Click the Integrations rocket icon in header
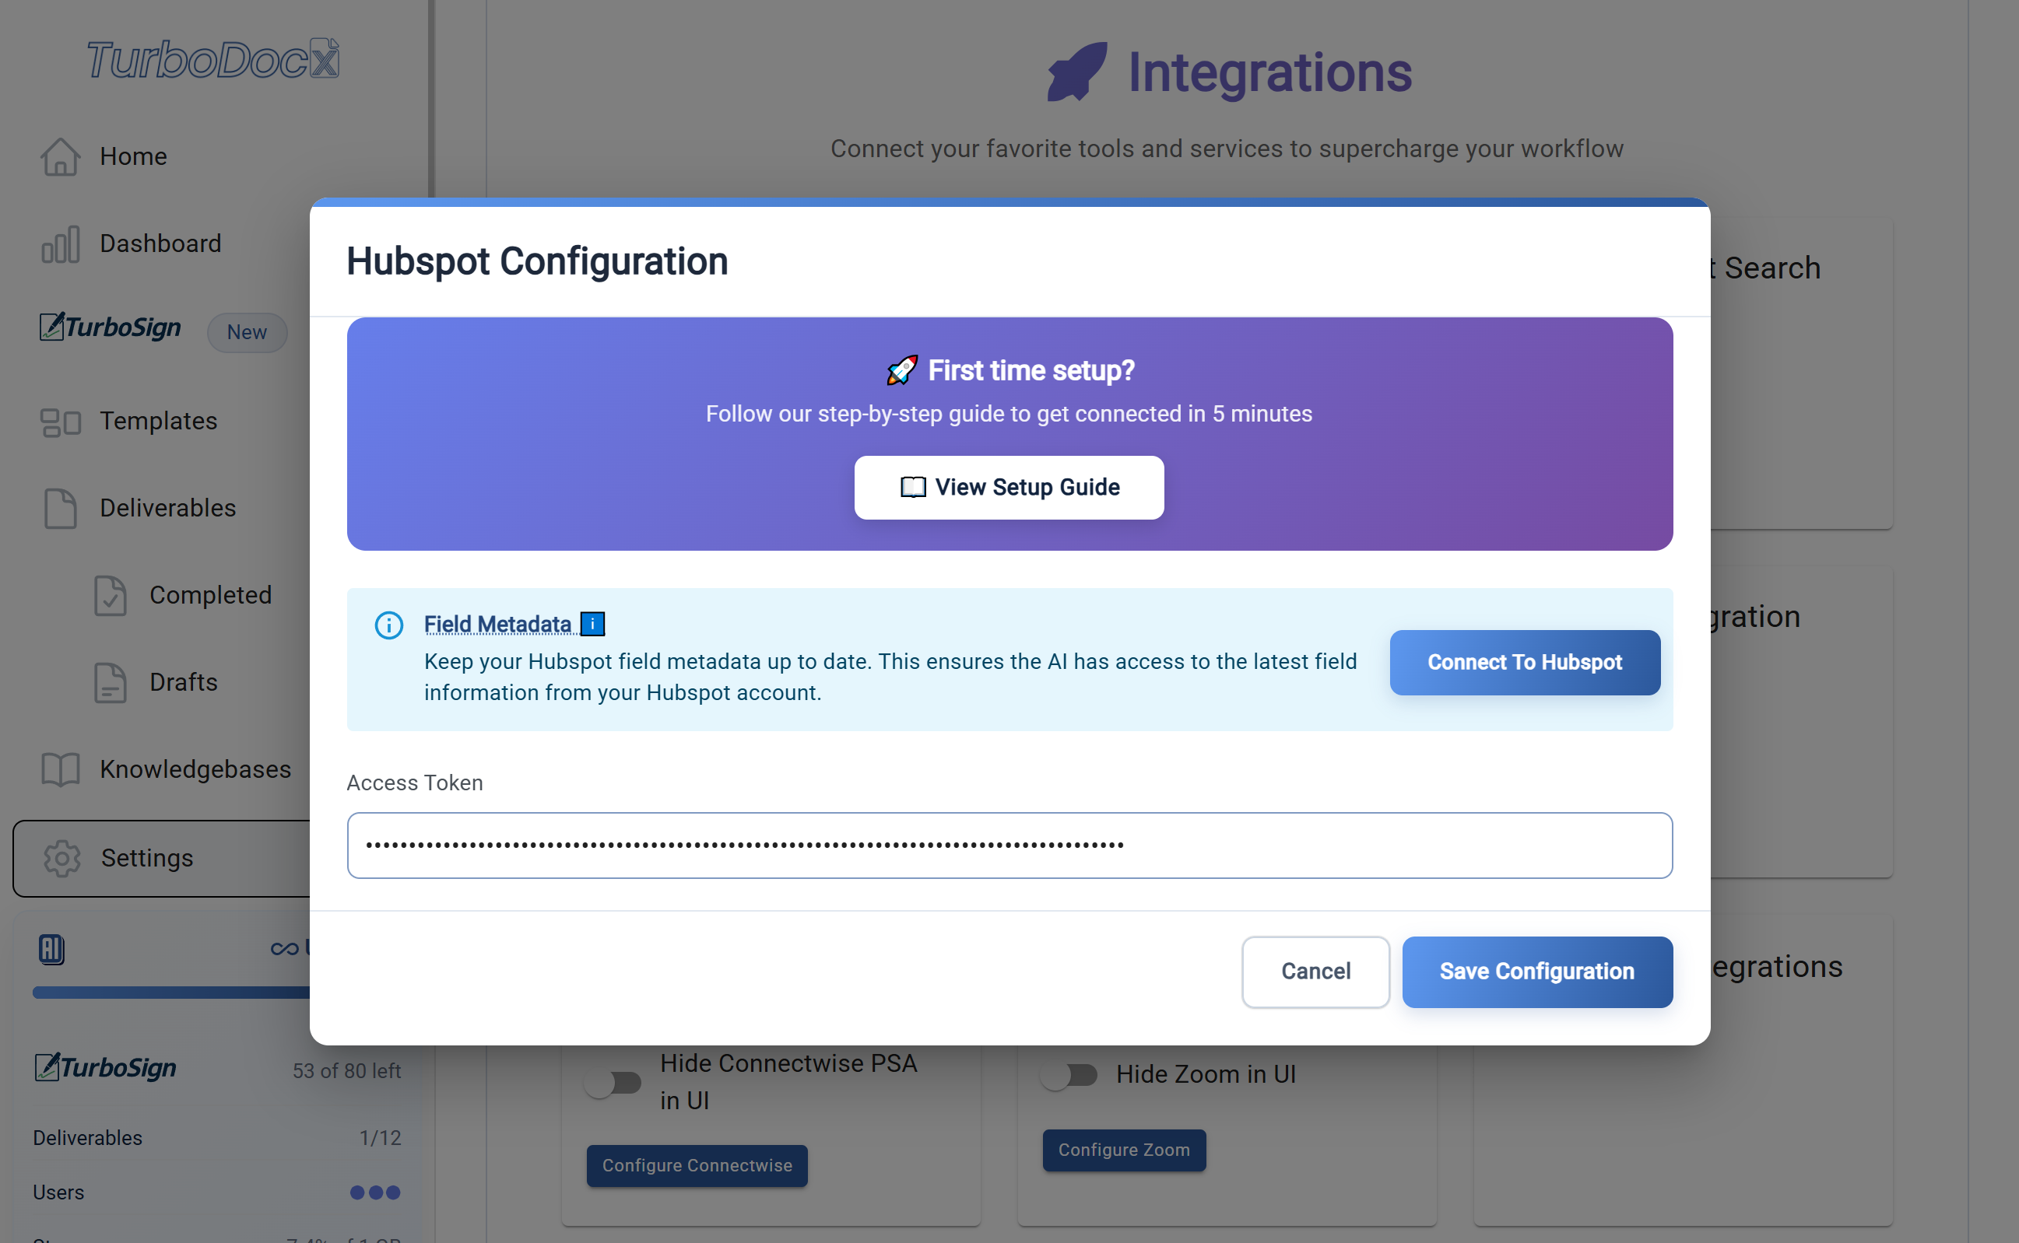 1076,72
